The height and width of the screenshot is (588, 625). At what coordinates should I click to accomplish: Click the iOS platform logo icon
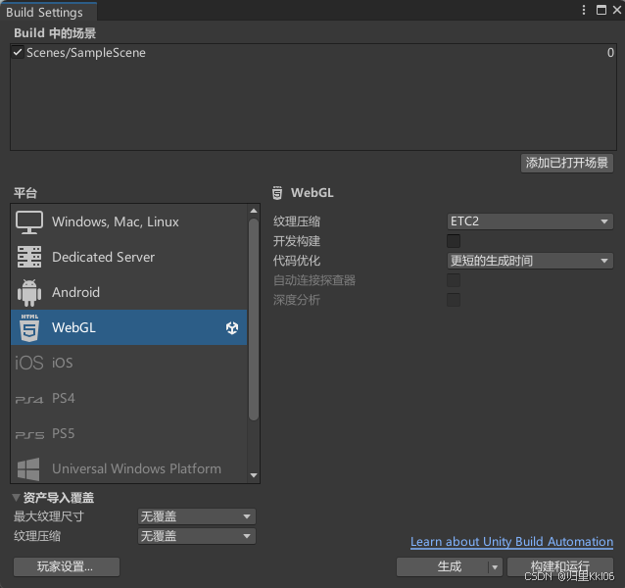point(28,363)
